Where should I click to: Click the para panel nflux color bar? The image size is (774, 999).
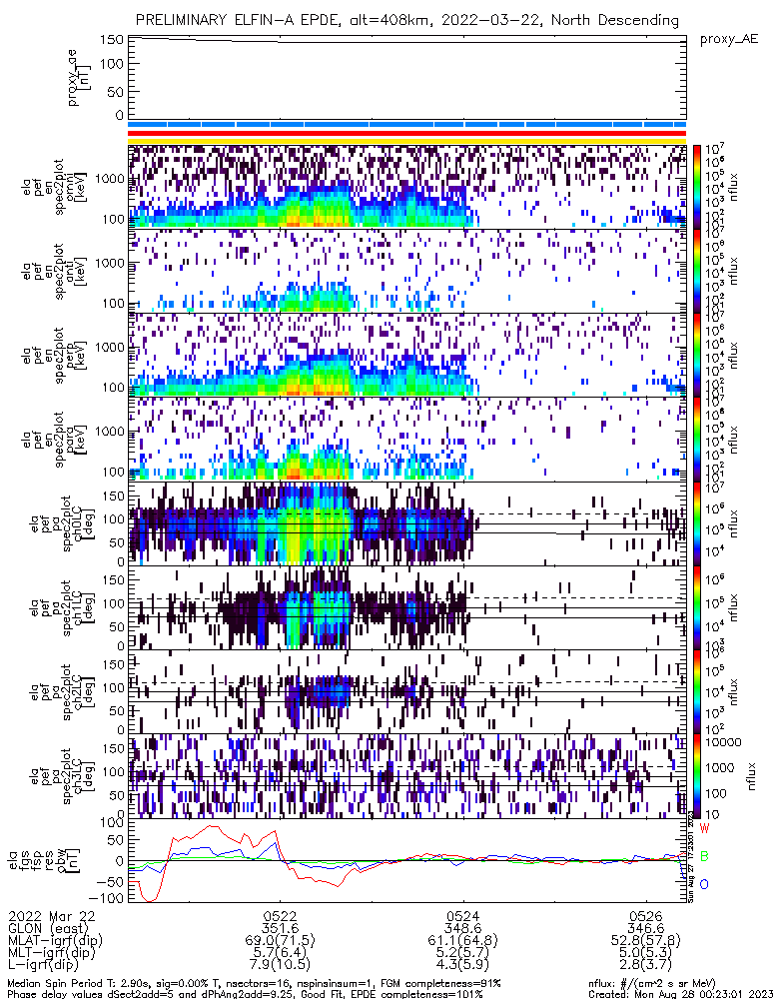tap(697, 439)
